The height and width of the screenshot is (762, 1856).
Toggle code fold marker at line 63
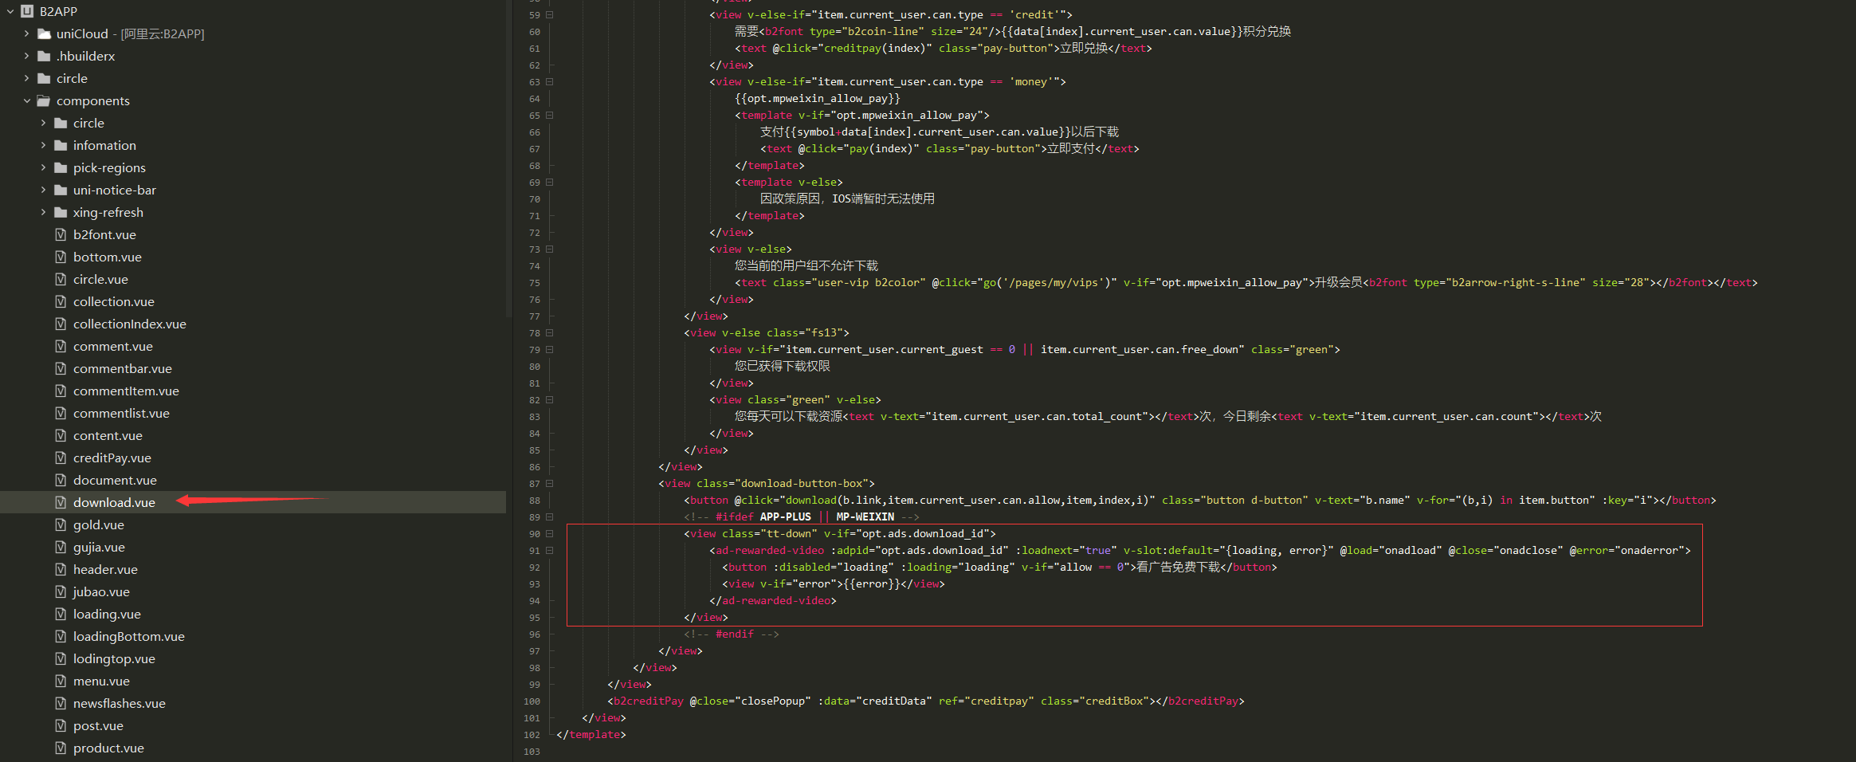550,82
